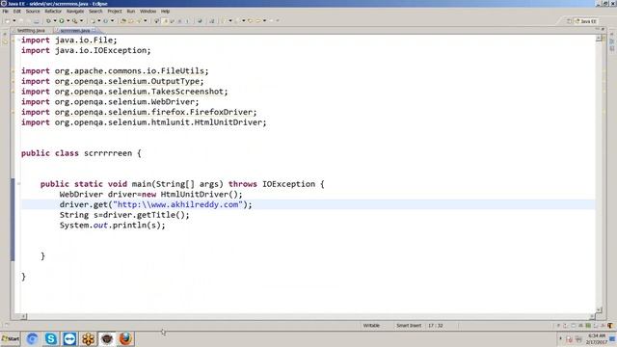Click 'throws' keyword in main method signature

point(243,184)
